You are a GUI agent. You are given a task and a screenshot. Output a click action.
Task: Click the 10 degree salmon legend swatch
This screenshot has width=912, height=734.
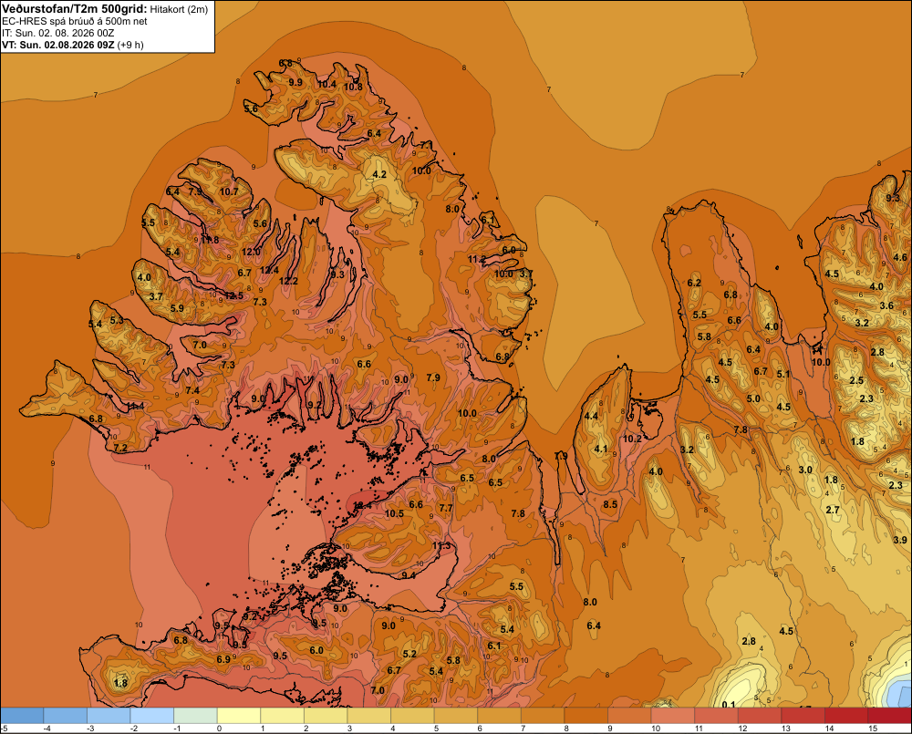[x=672, y=716]
